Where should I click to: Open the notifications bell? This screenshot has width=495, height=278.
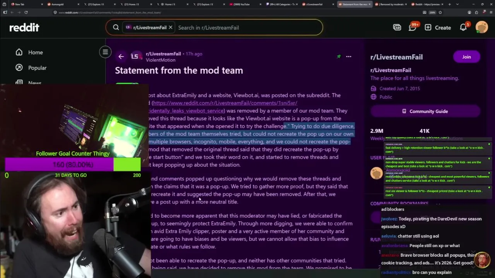(463, 27)
